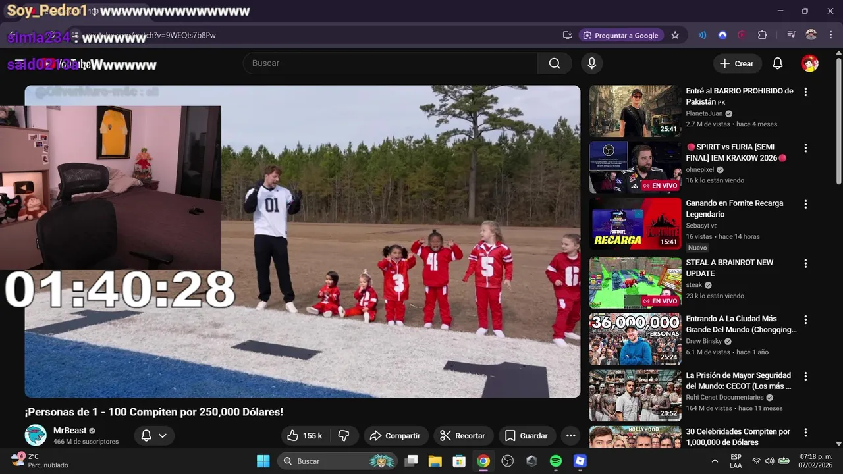Open more video actions three-dot button

570,436
